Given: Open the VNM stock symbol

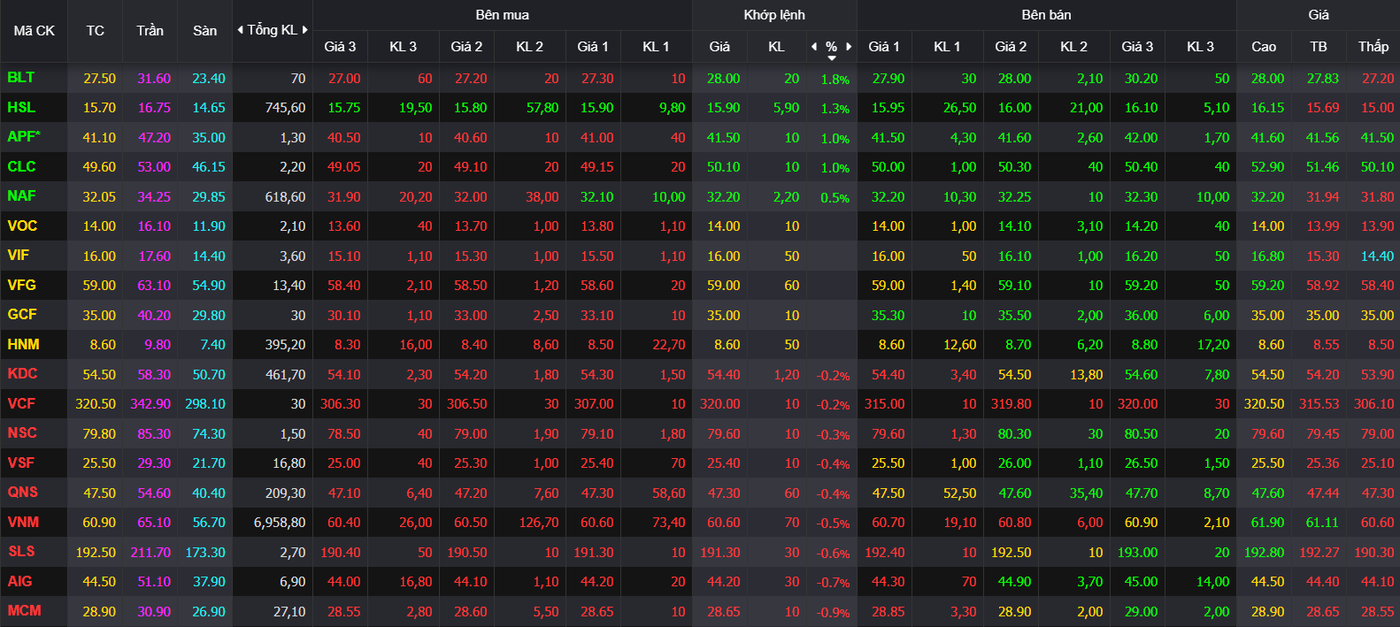Looking at the screenshot, I should 23,523.
